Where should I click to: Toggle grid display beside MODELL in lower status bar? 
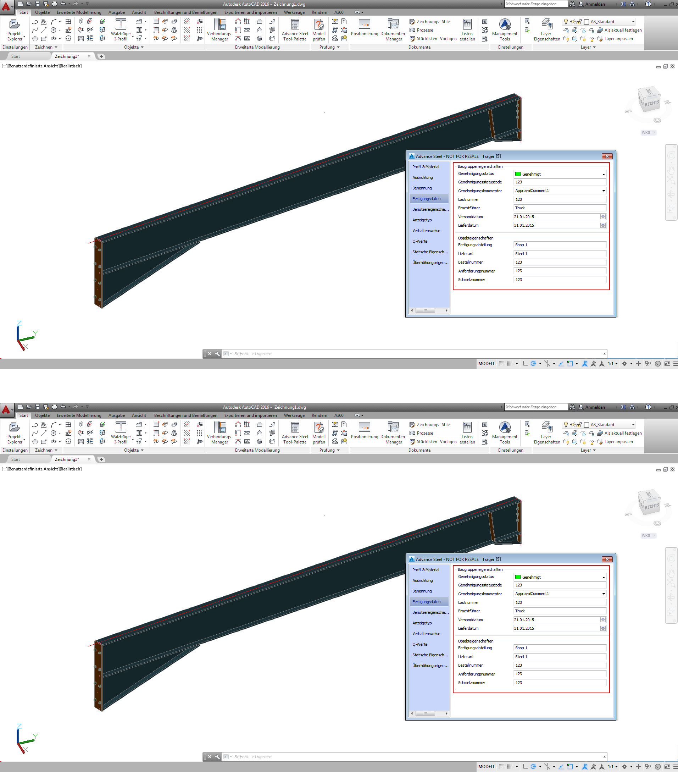coord(501,767)
